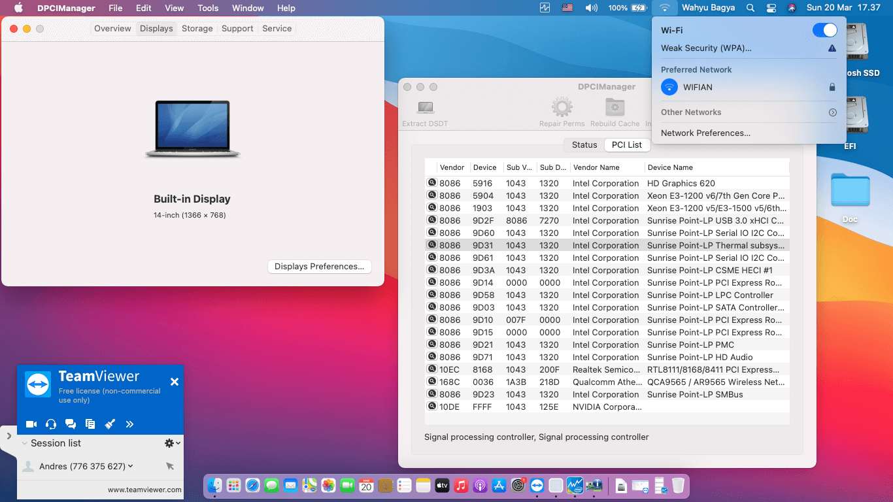Click the Rebuild Cache folder icon

point(615,107)
